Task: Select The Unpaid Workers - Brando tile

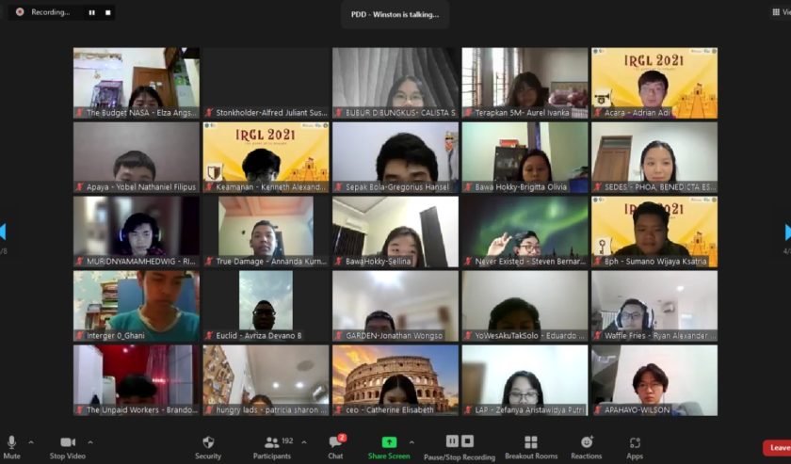Action: pyautogui.click(x=137, y=380)
